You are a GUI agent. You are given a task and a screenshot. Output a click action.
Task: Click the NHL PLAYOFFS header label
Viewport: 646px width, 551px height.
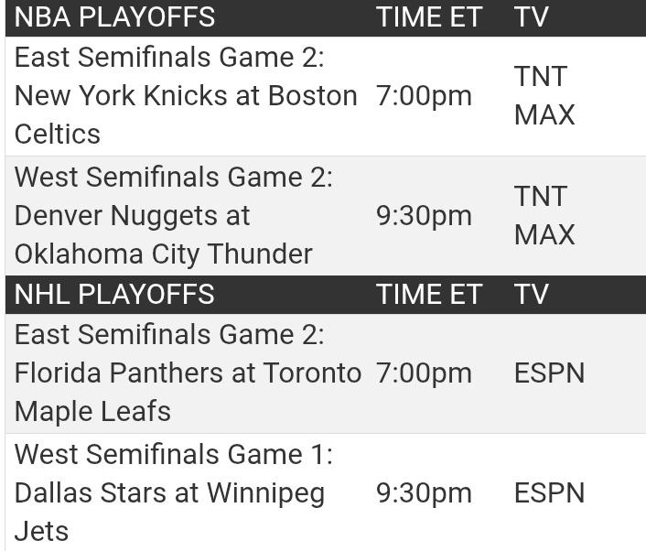point(114,294)
